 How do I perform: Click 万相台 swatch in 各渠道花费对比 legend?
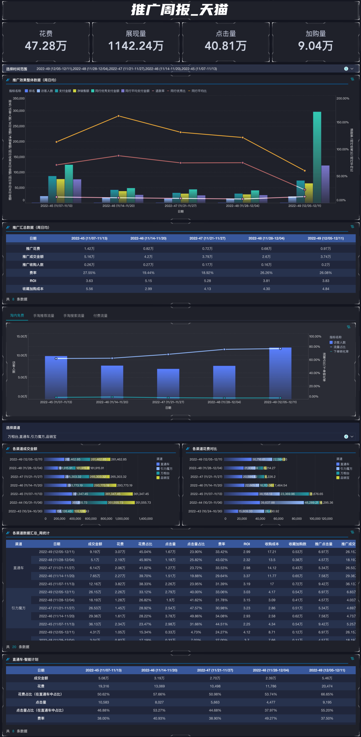click(338, 473)
